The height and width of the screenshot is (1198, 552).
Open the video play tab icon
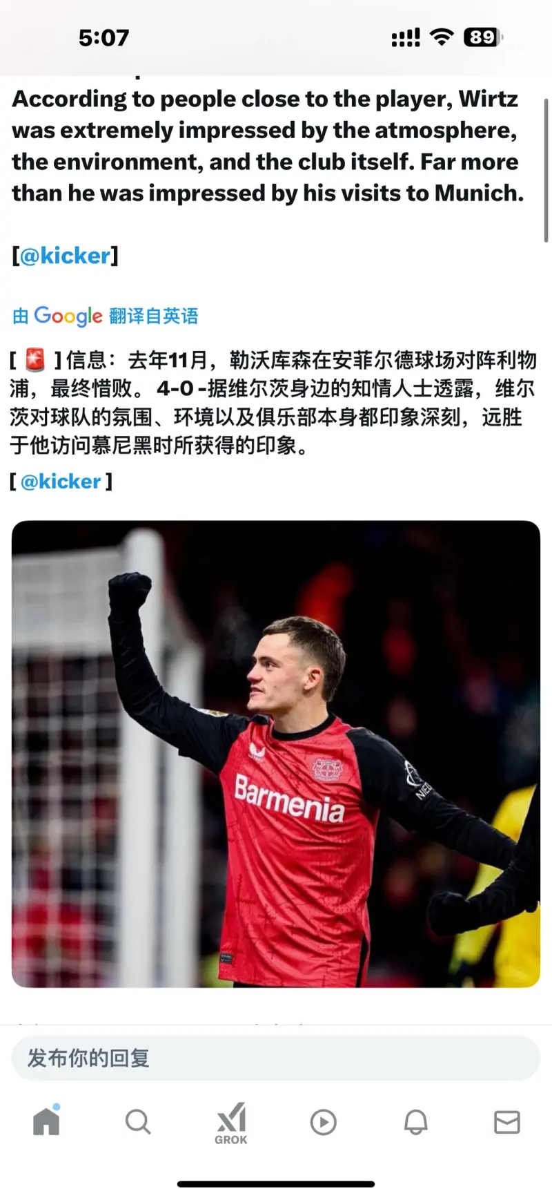pyautogui.click(x=323, y=1122)
